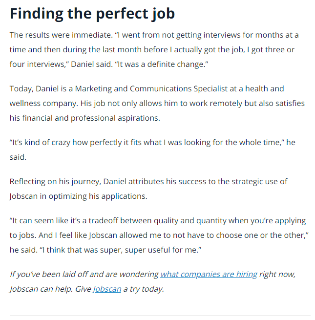Click the quote starting "It's kind of crazy"
Screen dimensions: 315x320
click(x=152, y=143)
